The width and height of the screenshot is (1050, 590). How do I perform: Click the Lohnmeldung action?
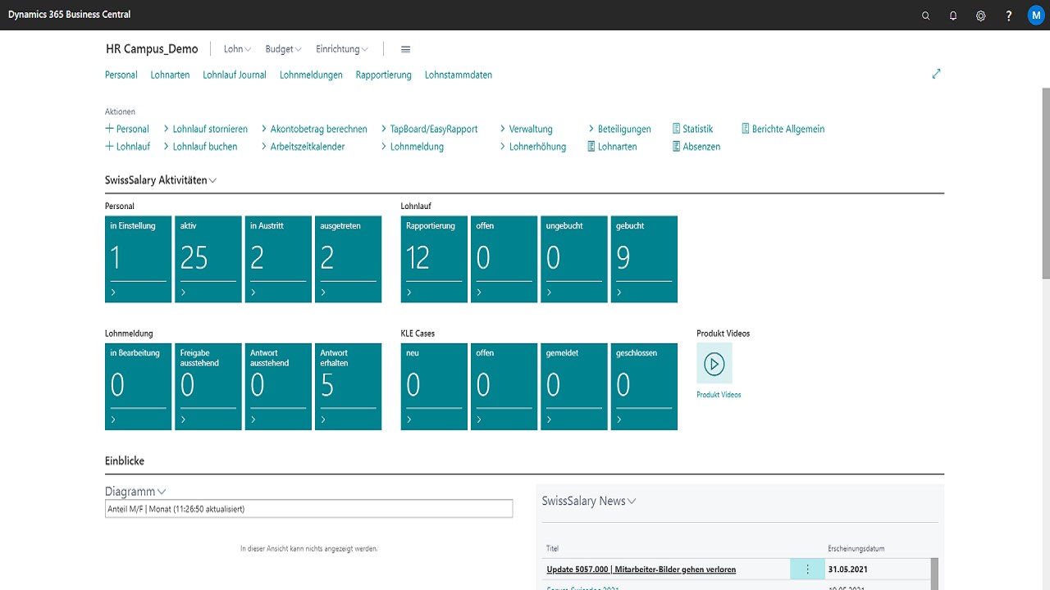412,147
